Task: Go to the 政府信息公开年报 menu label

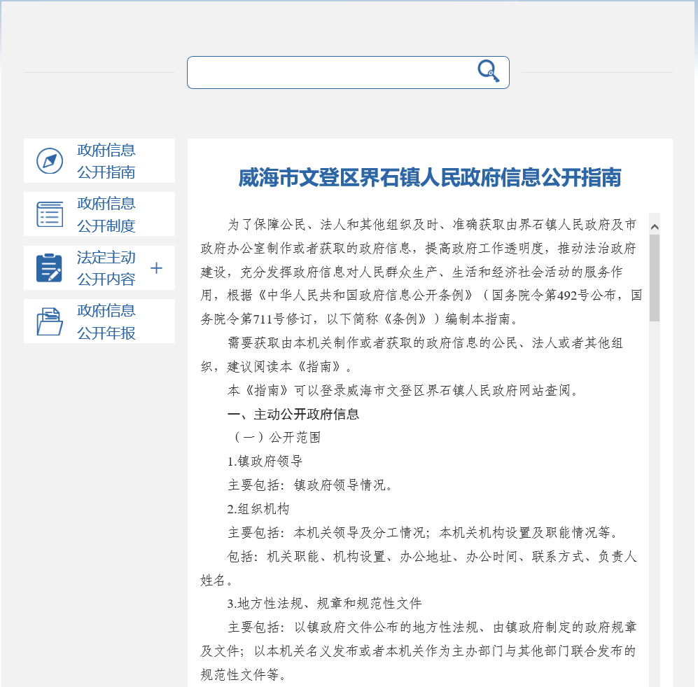Action: (106, 321)
